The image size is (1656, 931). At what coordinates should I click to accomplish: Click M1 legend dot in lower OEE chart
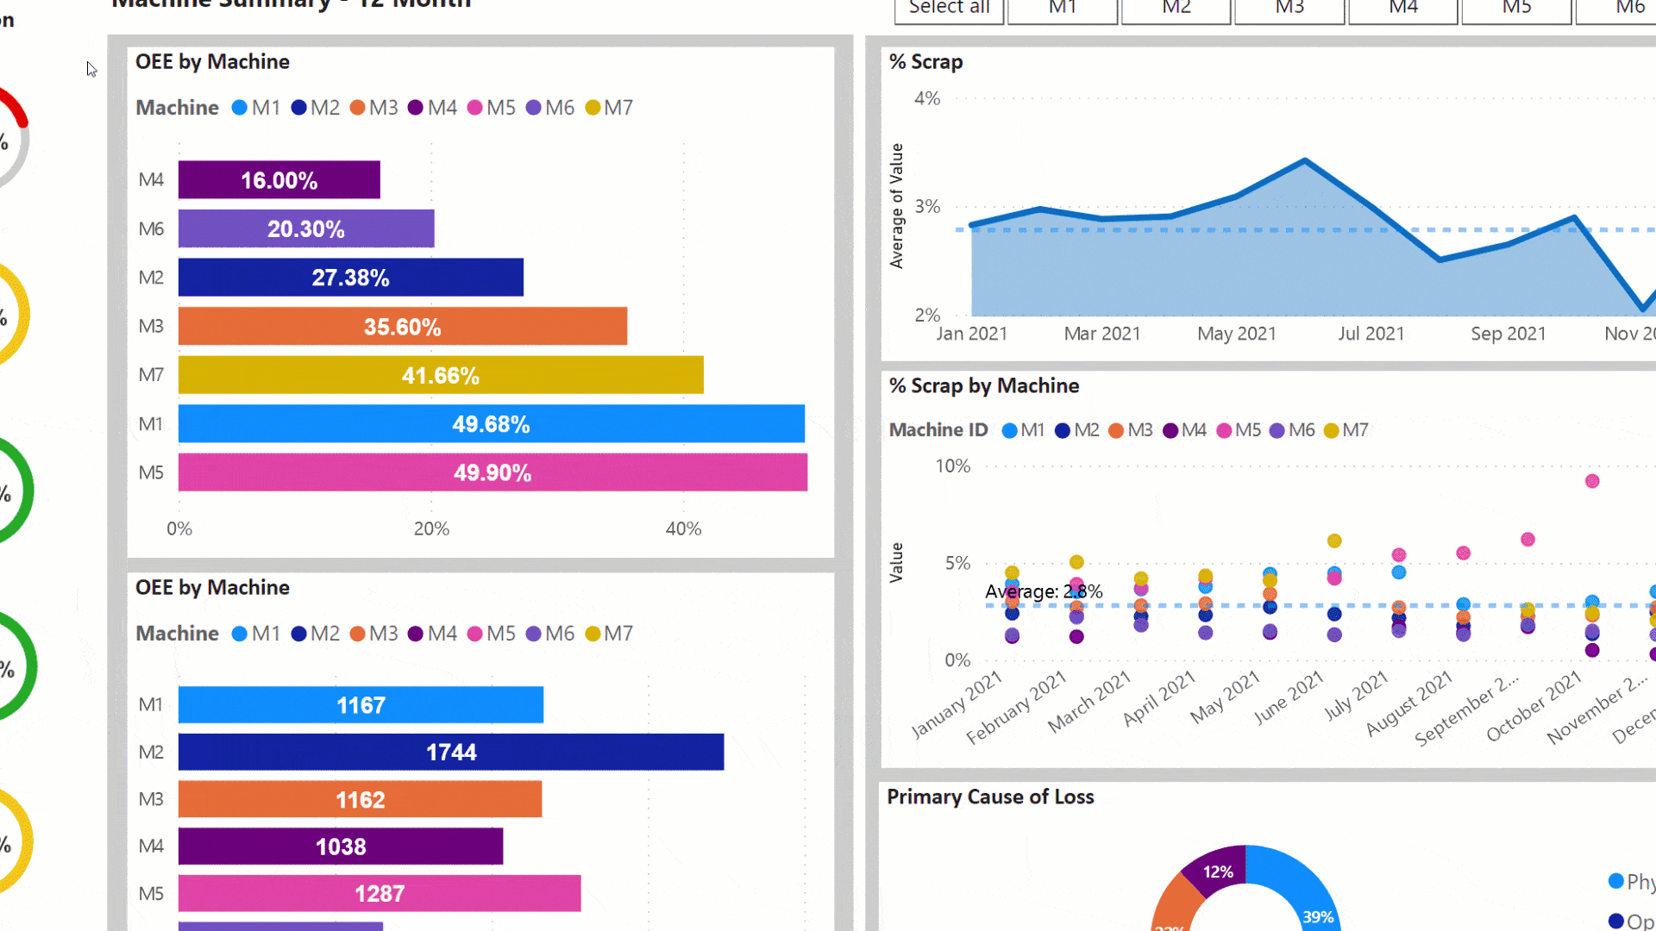click(240, 634)
